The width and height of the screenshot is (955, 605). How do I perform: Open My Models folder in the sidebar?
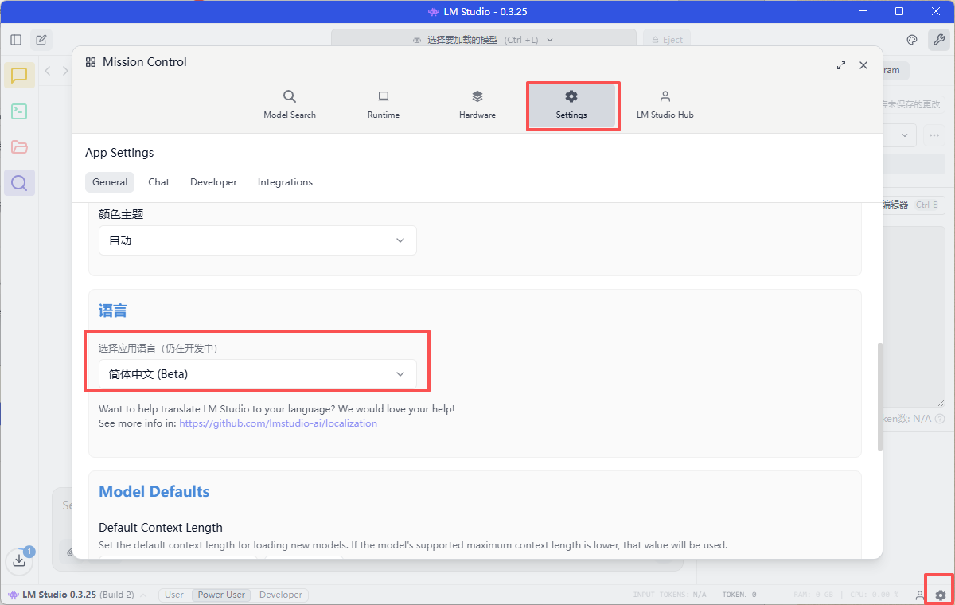point(19,147)
